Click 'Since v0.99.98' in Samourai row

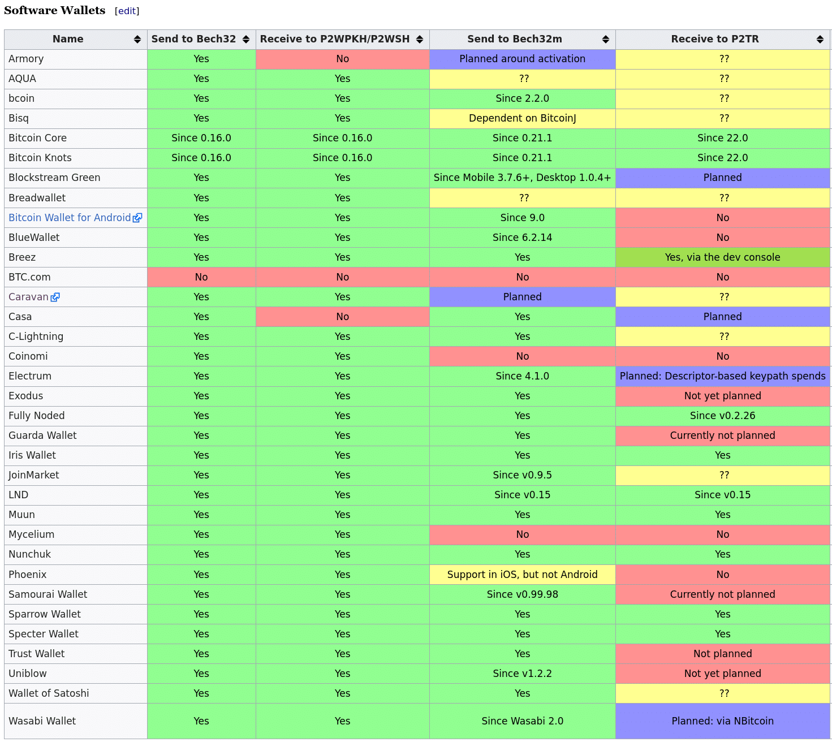tap(523, 594)
